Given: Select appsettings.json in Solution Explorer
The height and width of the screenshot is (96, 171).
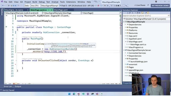Looking at the screenshot, I should [x=136, y=70].
